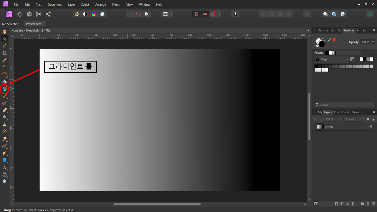The height and width of the screenshot is (212, 377).
Task: Toggle Force Pixel Alignment
Action: (x=196, y=14)
